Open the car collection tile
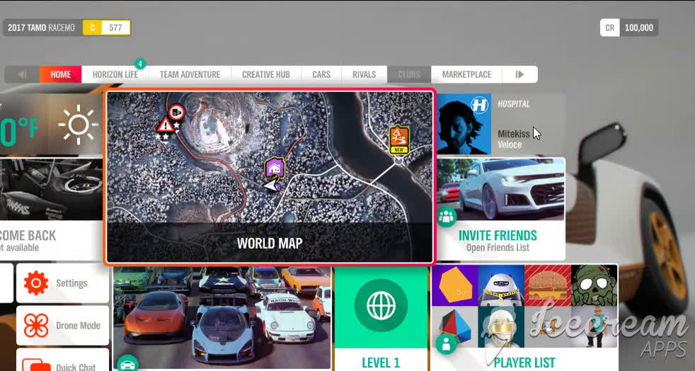Viewport: 695px width, 371px height. point(222,319)
